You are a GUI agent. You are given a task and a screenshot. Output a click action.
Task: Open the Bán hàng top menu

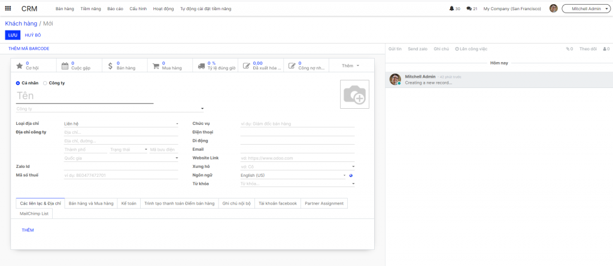click(x=65, y=8)
